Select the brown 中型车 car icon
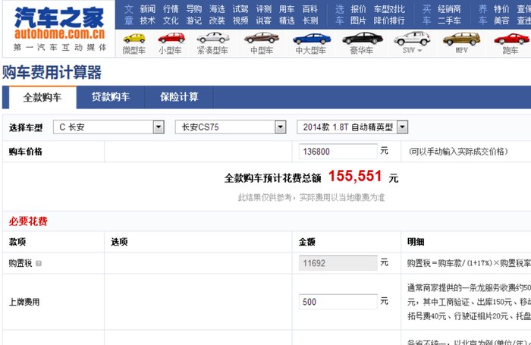Screen dimensions: 531x345 click(x=262, y=38)
